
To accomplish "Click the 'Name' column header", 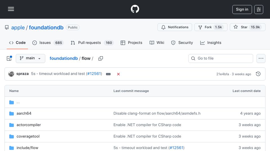I will tap(14, 91).
